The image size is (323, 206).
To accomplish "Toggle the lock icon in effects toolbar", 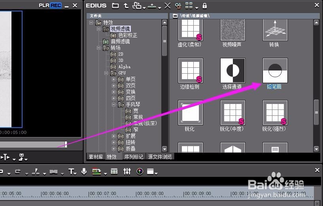I will tap(204, 6).
